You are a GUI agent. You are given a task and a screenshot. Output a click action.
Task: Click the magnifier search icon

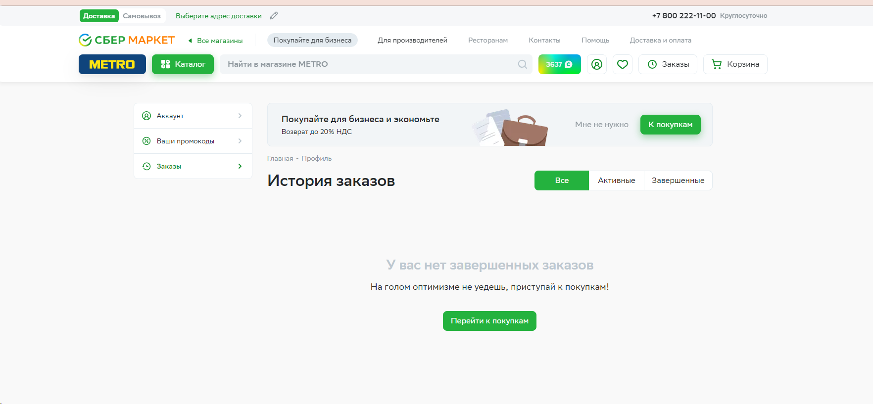[523, 64]
